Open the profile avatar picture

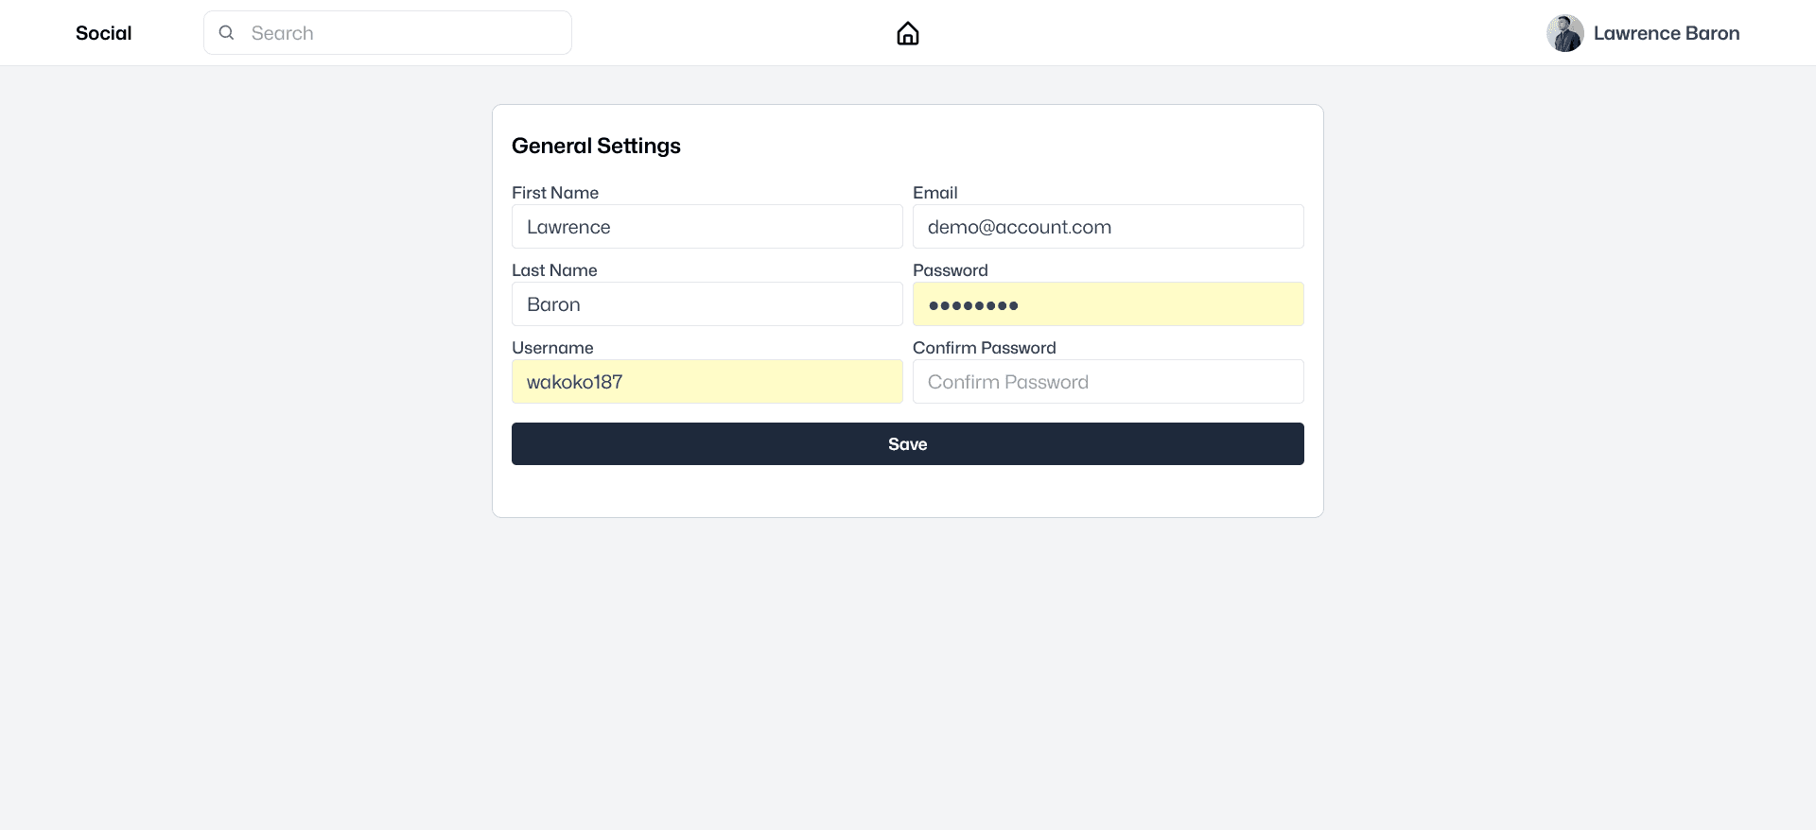click(x=1565, y=33)
